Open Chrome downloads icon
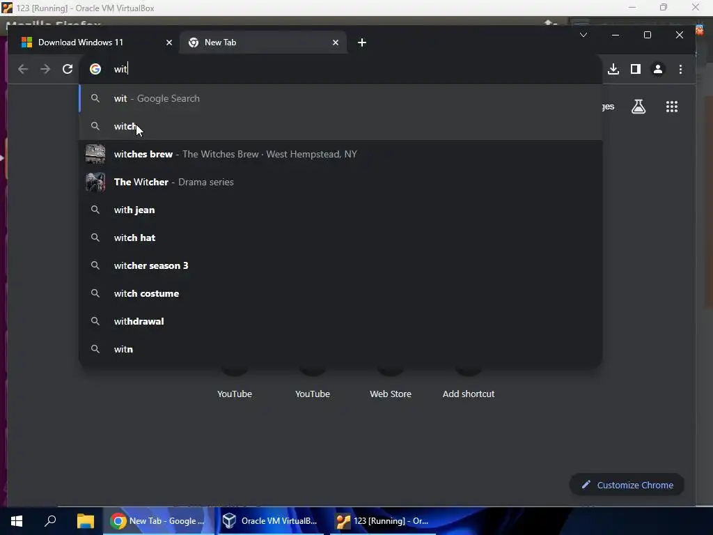 click(x=613, y=69)
